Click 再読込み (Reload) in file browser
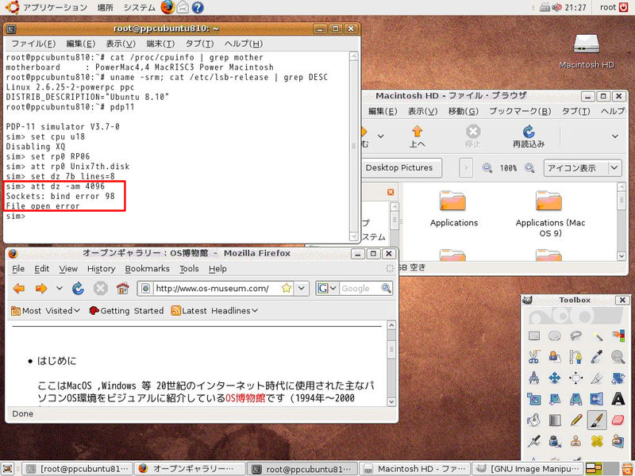Screen dimensions: 635x476 (x=529, y=136)
